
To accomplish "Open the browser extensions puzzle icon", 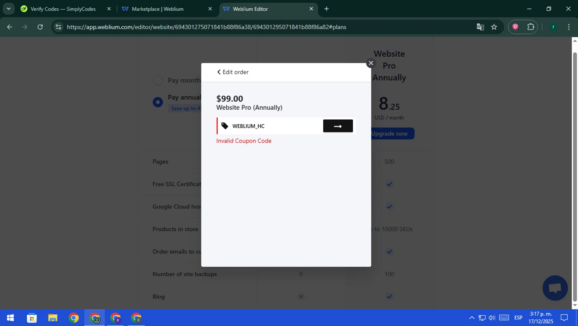I will click(531, 27).
